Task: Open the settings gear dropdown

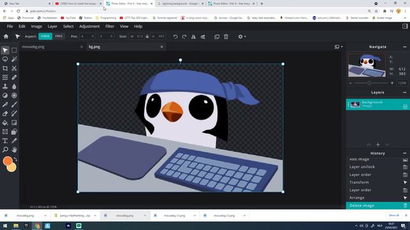Action: point(242,37)
